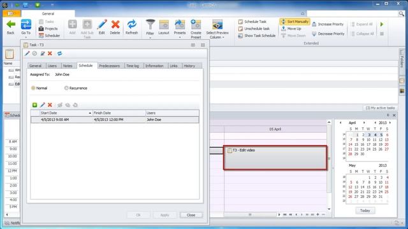Go to next month arrow beside April

(x=364, y=123)
